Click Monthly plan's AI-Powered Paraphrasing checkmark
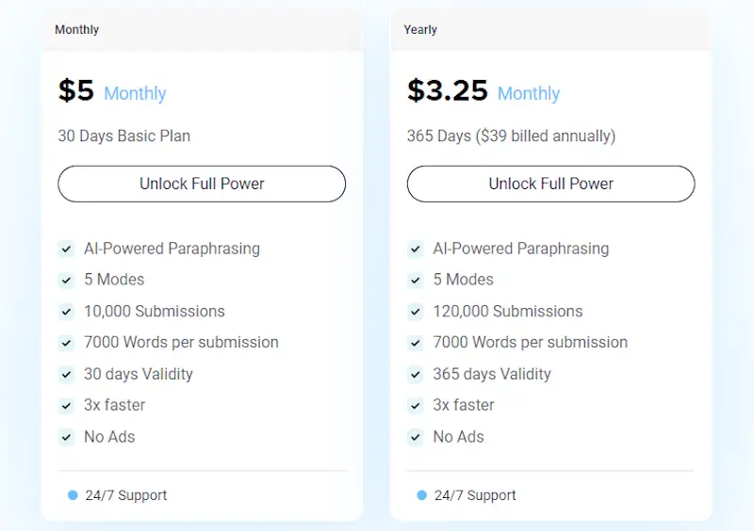The image size is (754, 531). click(x=66, y=249)
